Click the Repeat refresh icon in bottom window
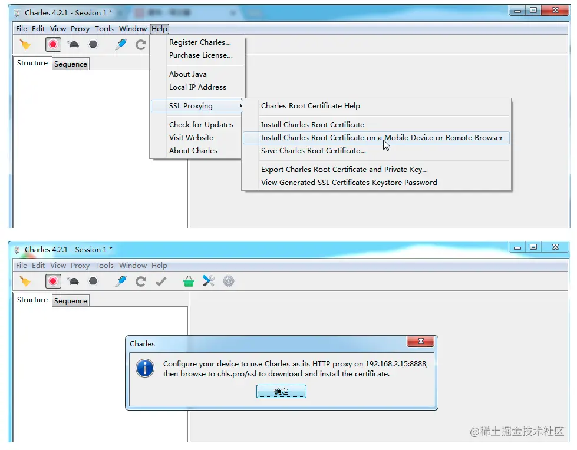The height and width of the screenshot is (450, 577). [x=141, y=282]
